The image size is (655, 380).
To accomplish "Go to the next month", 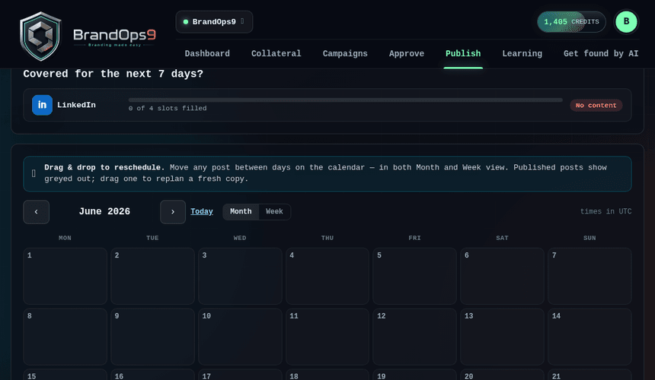I will coord(173,212).
